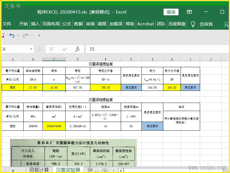The image size is (230, 173).
Task: Click the lightbulb Tell Me icon
Action: (193, 24)
